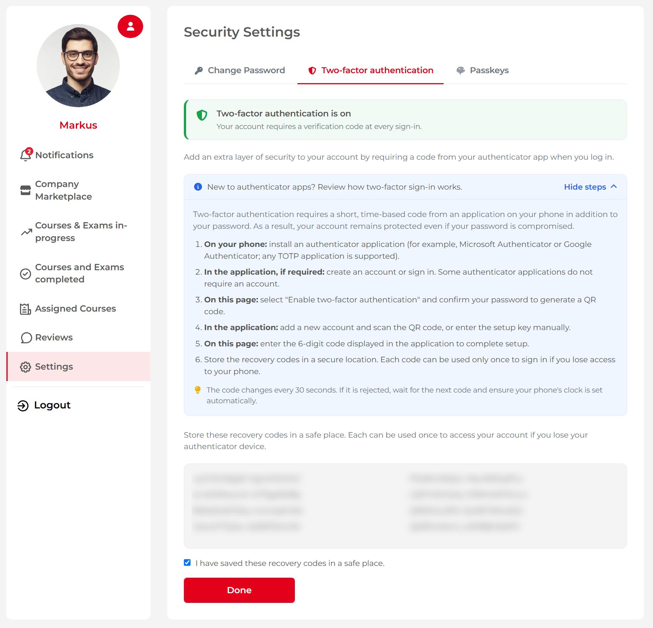Screen dimensions: 653x628
Task: Click the Logout arrow icon
Action: click(23, 405)
